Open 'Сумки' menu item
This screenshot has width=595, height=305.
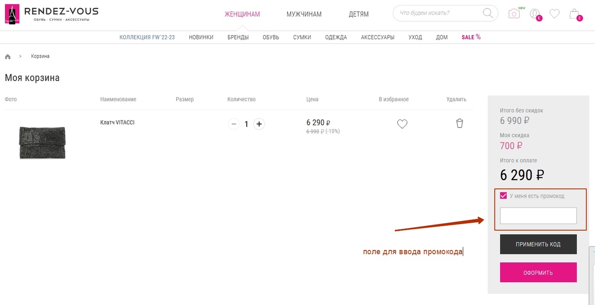point(302,37)
